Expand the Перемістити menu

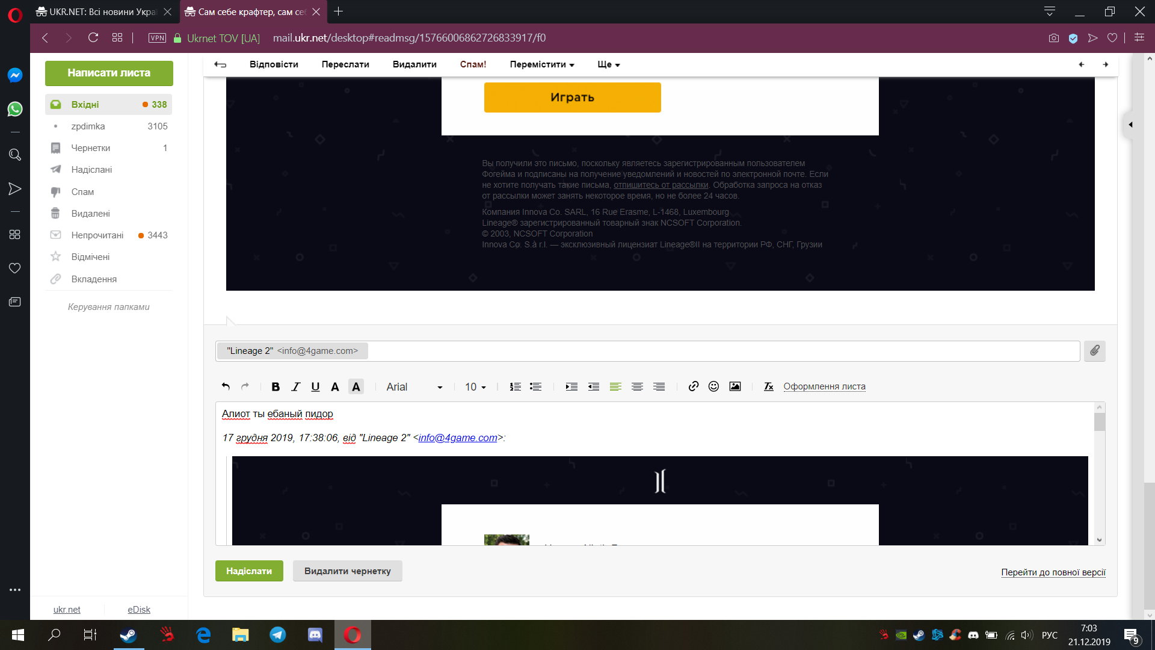[541, 64]
